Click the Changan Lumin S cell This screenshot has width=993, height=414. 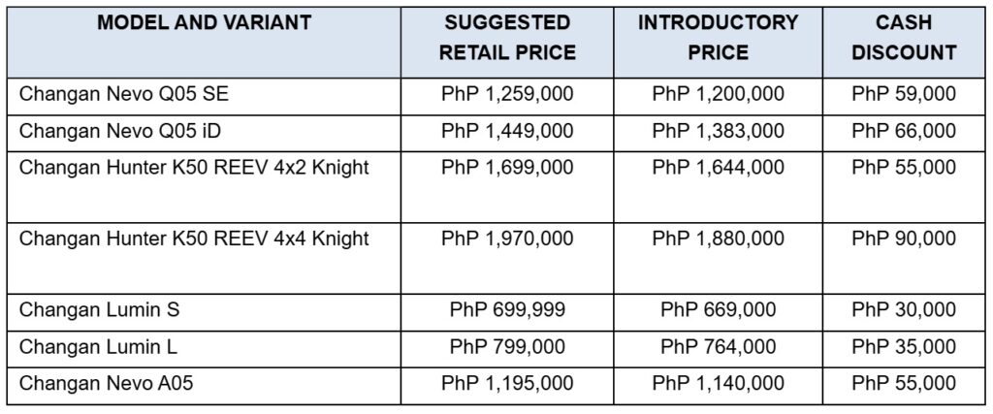pos(204,312)
